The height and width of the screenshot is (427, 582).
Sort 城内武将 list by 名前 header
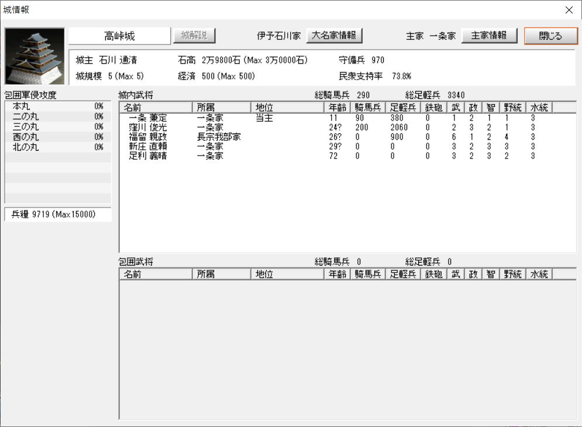[156, 108]
